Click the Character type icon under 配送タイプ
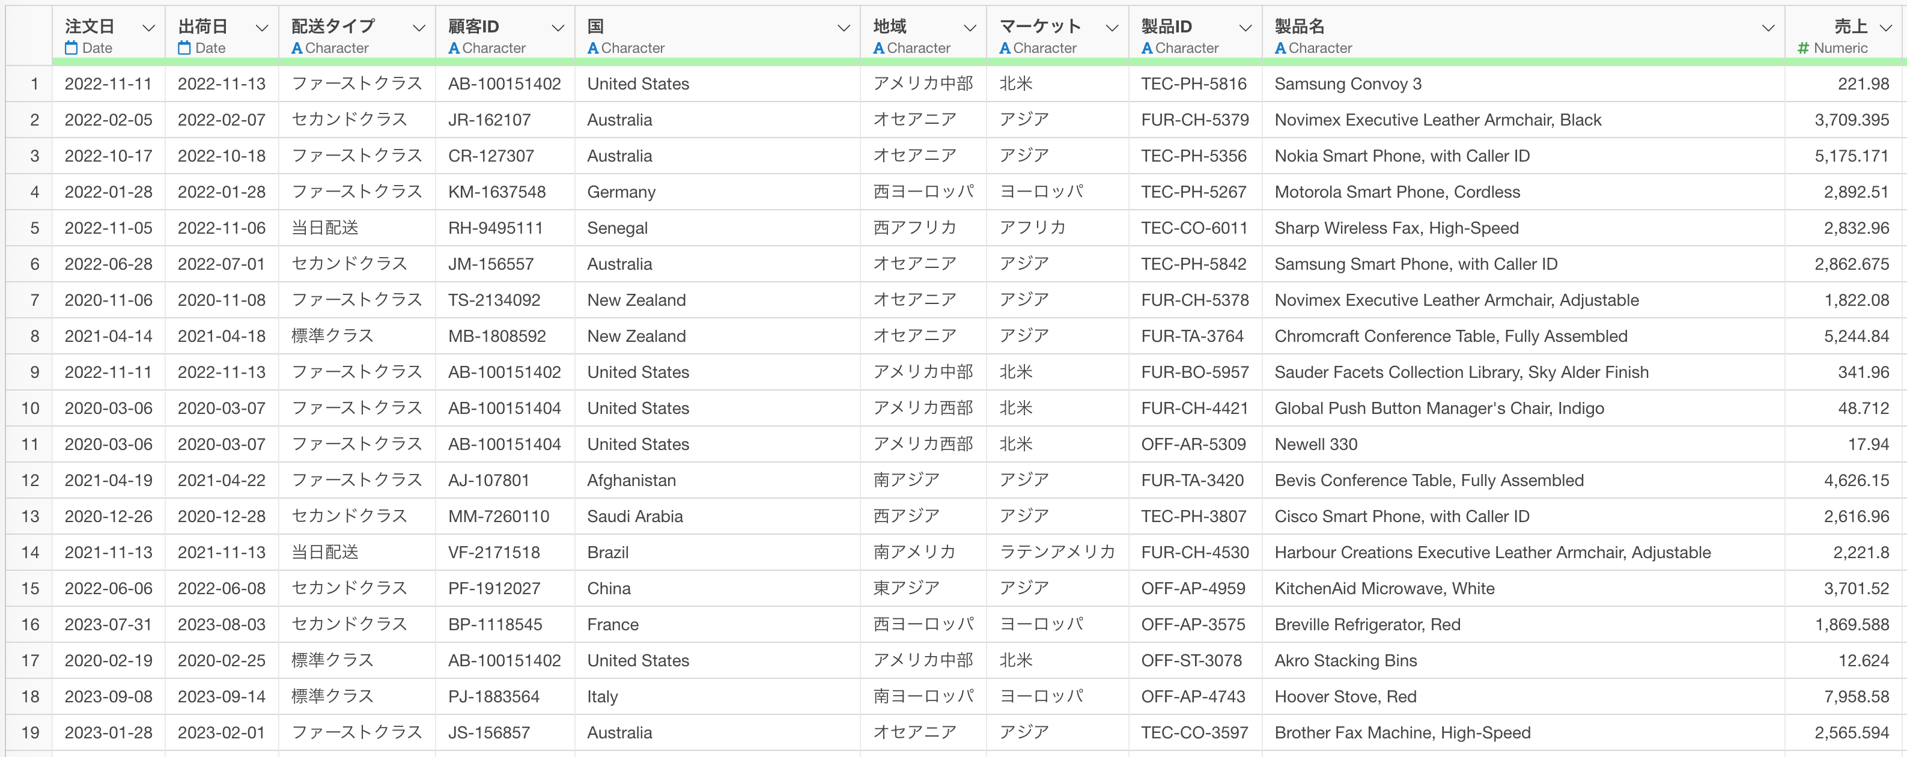1907x757 pixels. click(297, 48)
